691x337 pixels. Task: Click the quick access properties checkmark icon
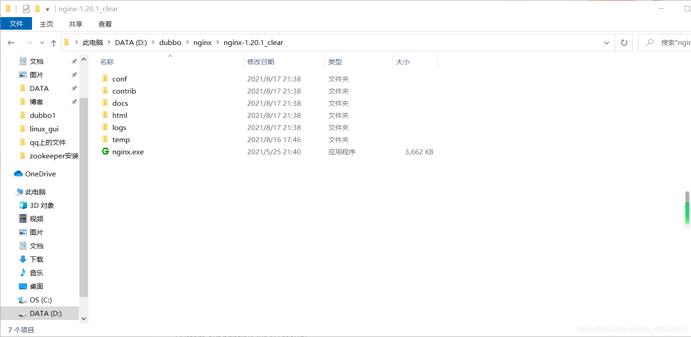[26, 9]
